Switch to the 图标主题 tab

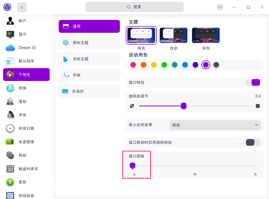89,43
